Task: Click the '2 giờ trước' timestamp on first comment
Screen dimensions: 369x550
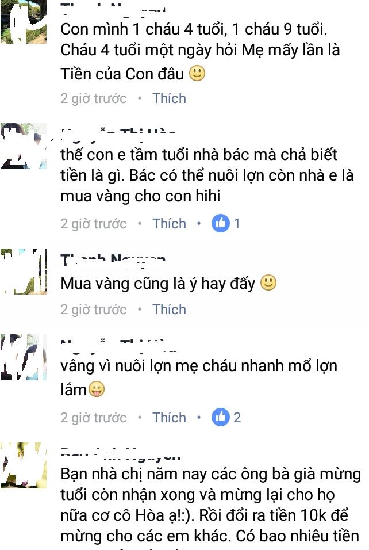Action: [93, 98]
